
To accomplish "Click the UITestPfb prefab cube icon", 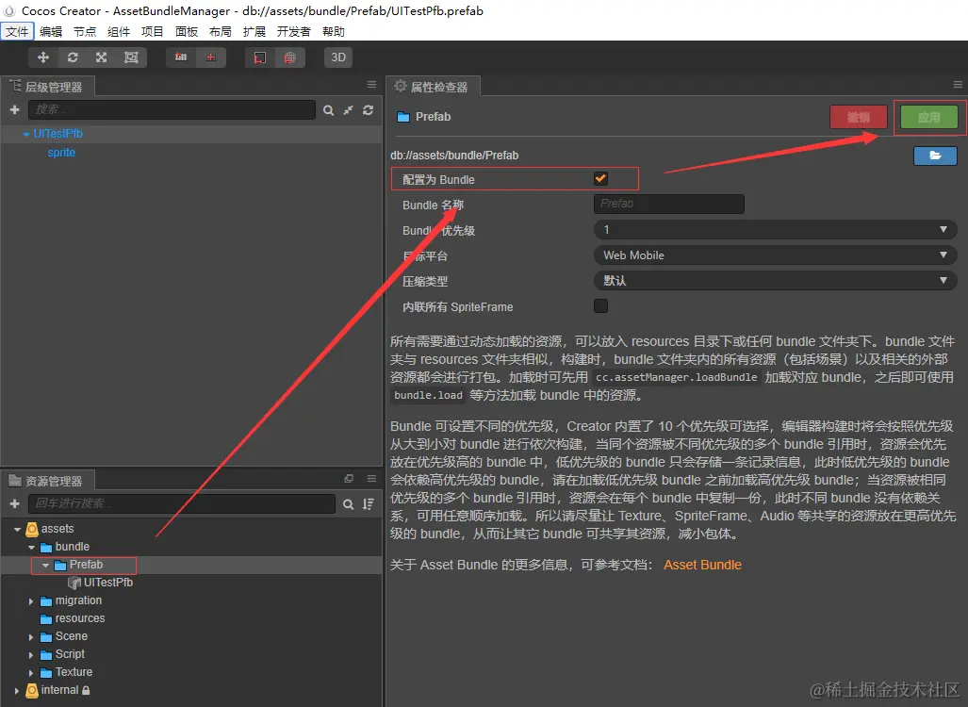I will click(x=74, y=583).
